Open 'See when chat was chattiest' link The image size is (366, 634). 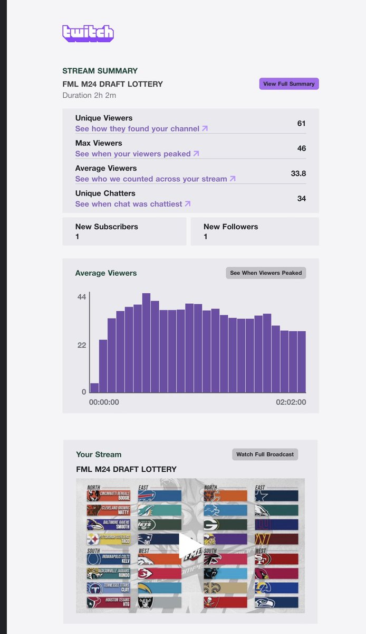pyautogui.click(x=133, y=204)
